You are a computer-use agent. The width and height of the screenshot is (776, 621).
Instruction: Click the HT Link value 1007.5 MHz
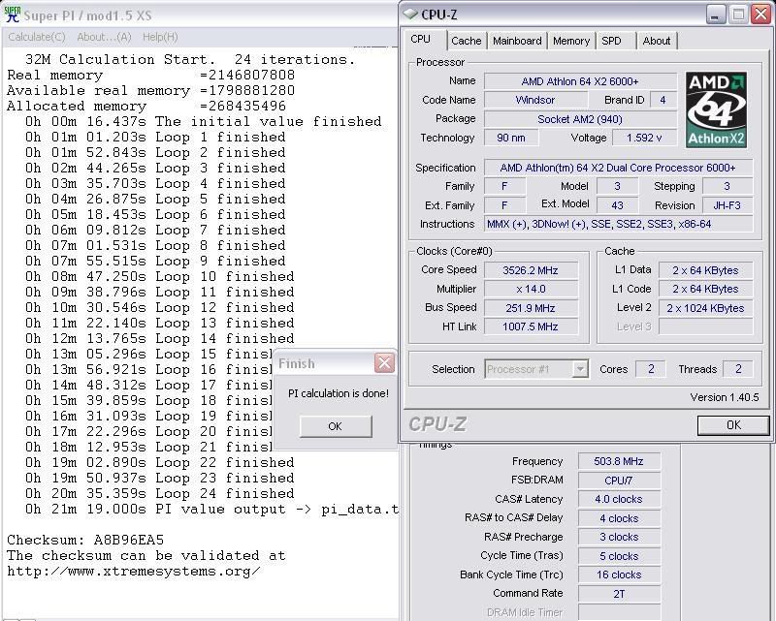(x=531, y=326)
